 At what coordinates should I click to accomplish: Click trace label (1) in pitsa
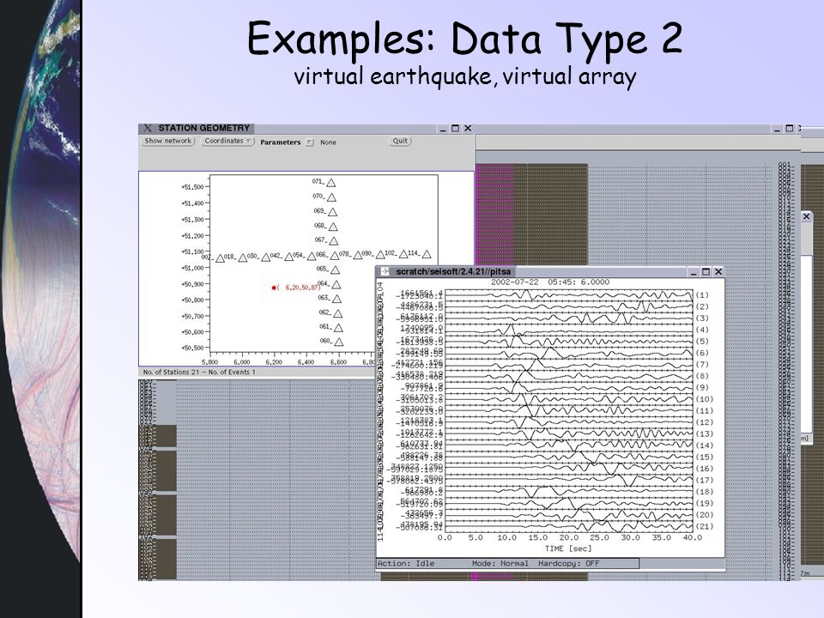[x=702, y=295]
